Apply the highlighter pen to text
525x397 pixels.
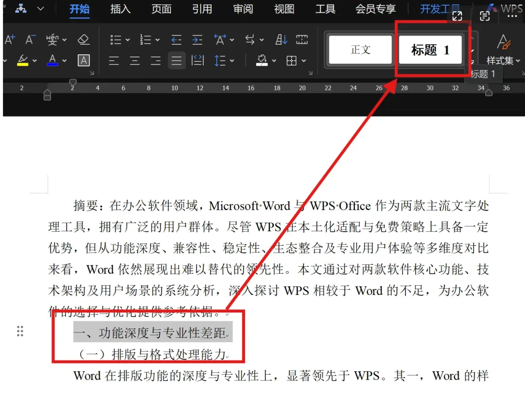(x=22, y=60)
